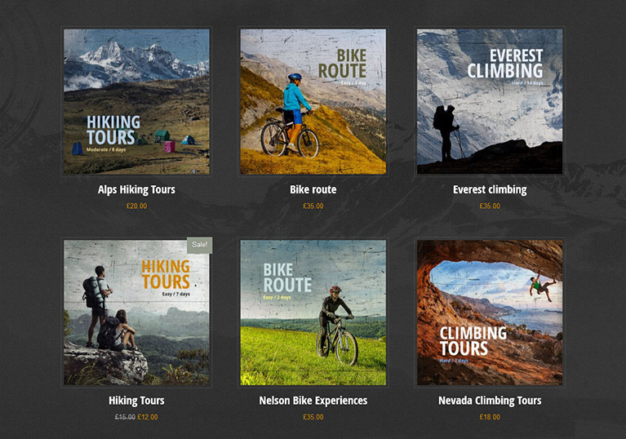The image size is (626, 439).
Task: Open the Nelson Bike Experiences image
Action: 313,313
